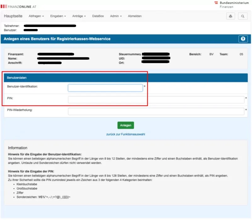The image size is (252, 220).
Task: Click the Benutzerdaten section header
Action: click(x=126, y=78)
